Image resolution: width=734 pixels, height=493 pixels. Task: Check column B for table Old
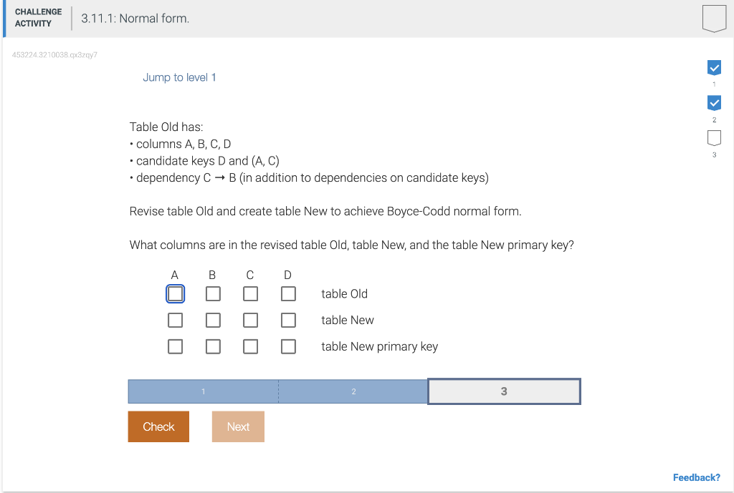point(212,293)
